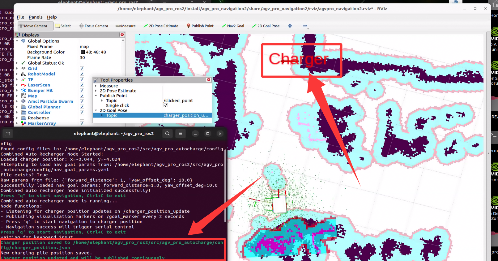Toggle the MarkerArray display checkbox
Viewport: 498px width, 261px height.
(82, 123)
